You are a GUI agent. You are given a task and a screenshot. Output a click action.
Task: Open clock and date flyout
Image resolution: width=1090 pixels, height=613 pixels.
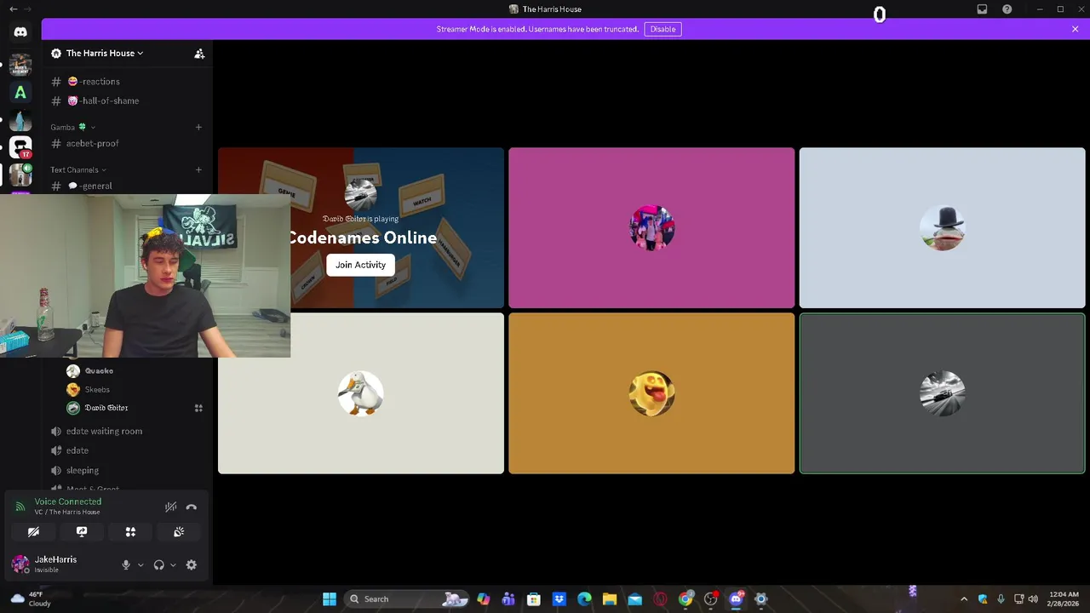click(1064, 599)
